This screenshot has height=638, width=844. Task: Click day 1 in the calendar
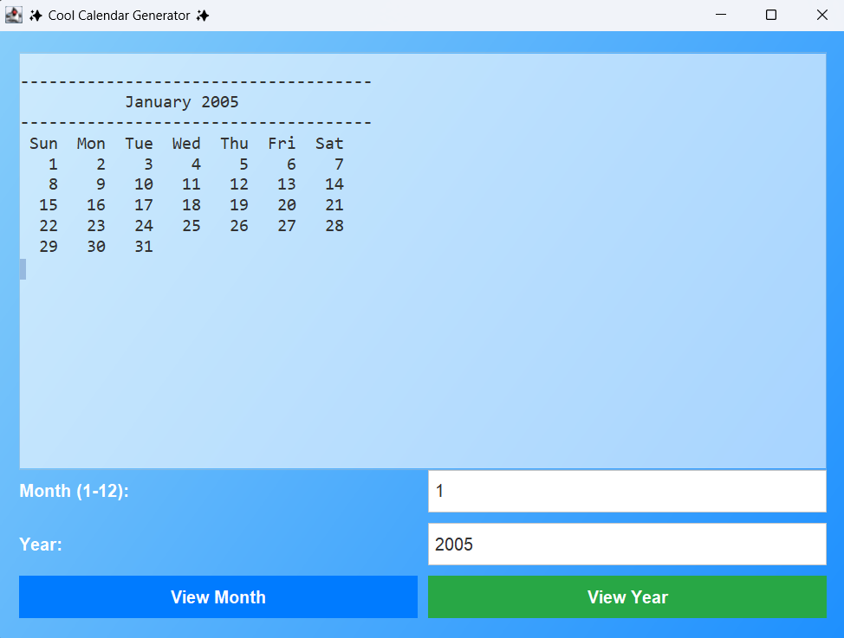tap(53, 164)
